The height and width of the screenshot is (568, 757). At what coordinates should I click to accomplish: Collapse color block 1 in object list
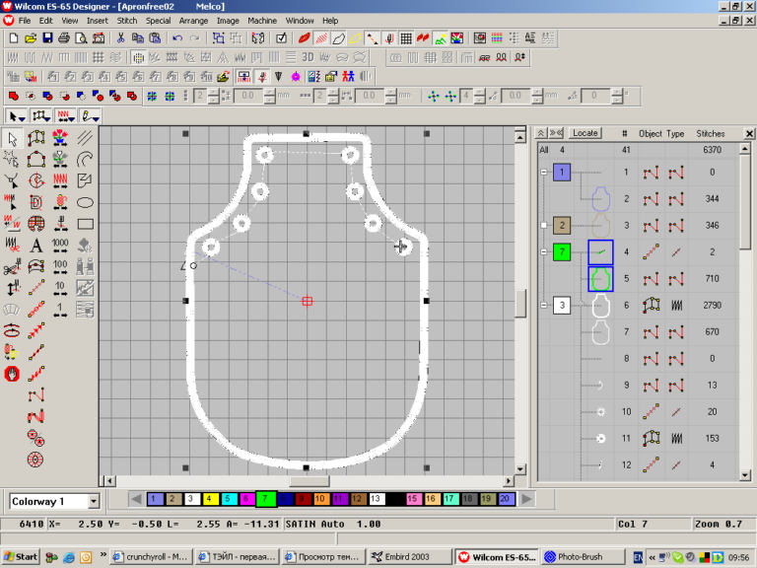(541, 173)
